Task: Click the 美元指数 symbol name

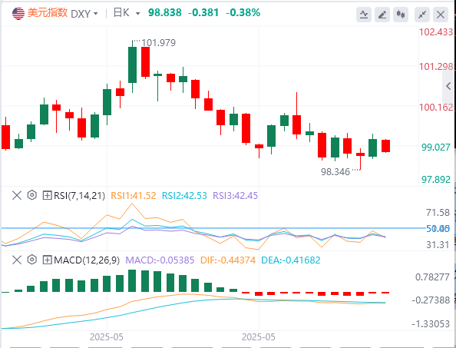Action: (48, 13)
